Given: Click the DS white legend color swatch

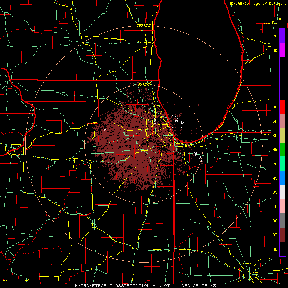Looking at the screenshot, I should point(283,192).
